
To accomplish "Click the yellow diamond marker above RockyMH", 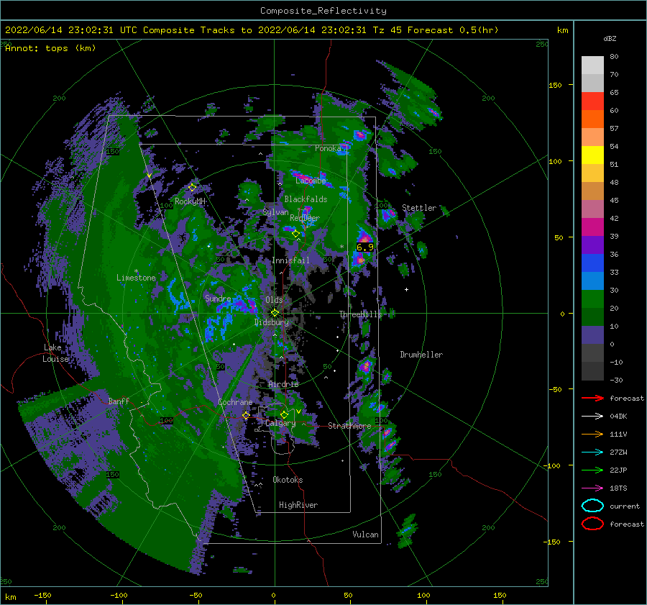I will (x=192, y=188).
